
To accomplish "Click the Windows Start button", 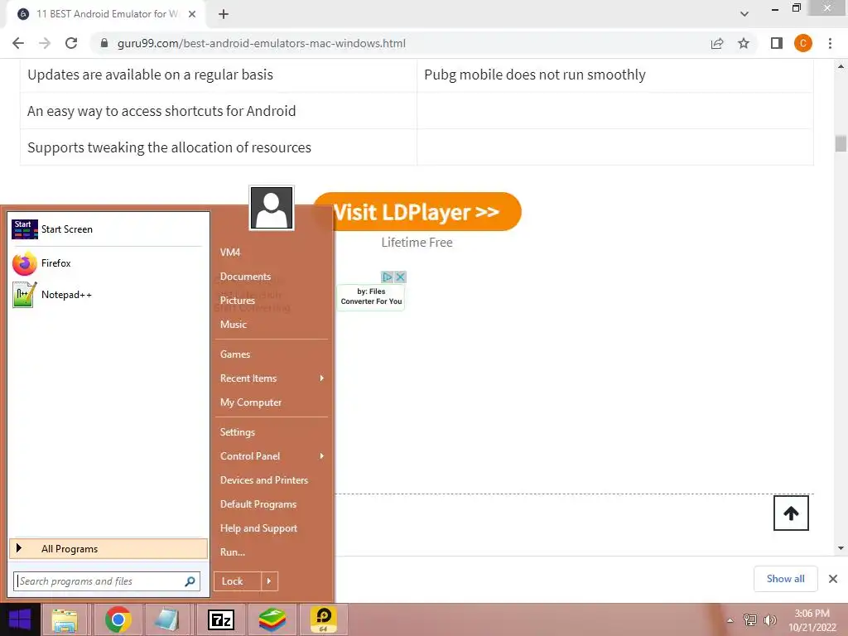I will (20, 619).
